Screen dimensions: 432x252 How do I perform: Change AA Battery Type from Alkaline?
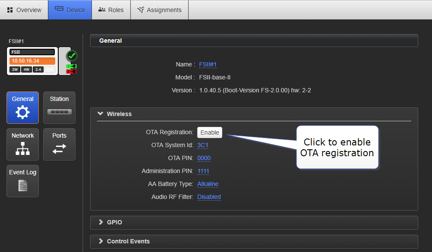coord(208,184)
